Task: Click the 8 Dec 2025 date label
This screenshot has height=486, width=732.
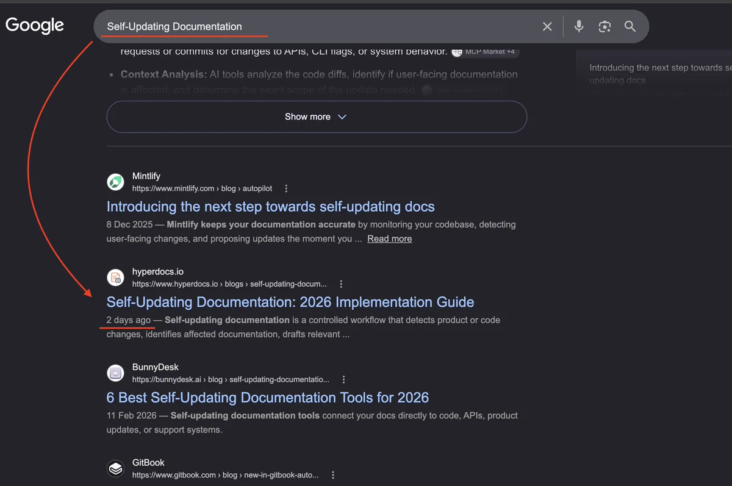Action: (131, 224)
